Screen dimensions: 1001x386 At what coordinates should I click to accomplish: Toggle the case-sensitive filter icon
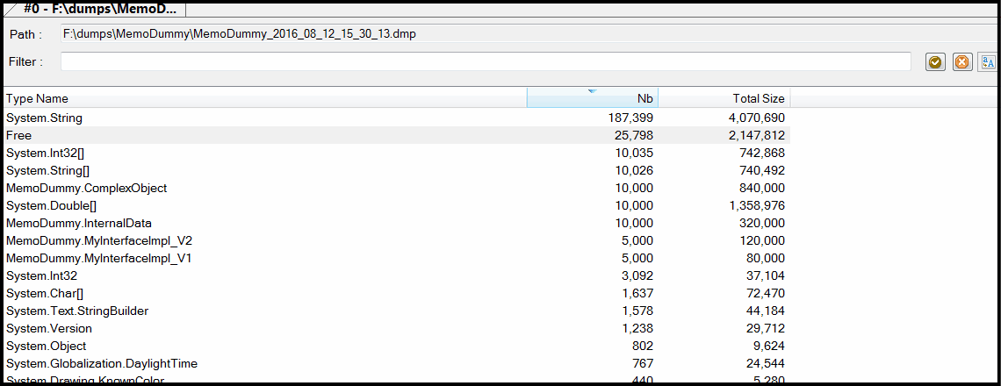click(988, 61)
